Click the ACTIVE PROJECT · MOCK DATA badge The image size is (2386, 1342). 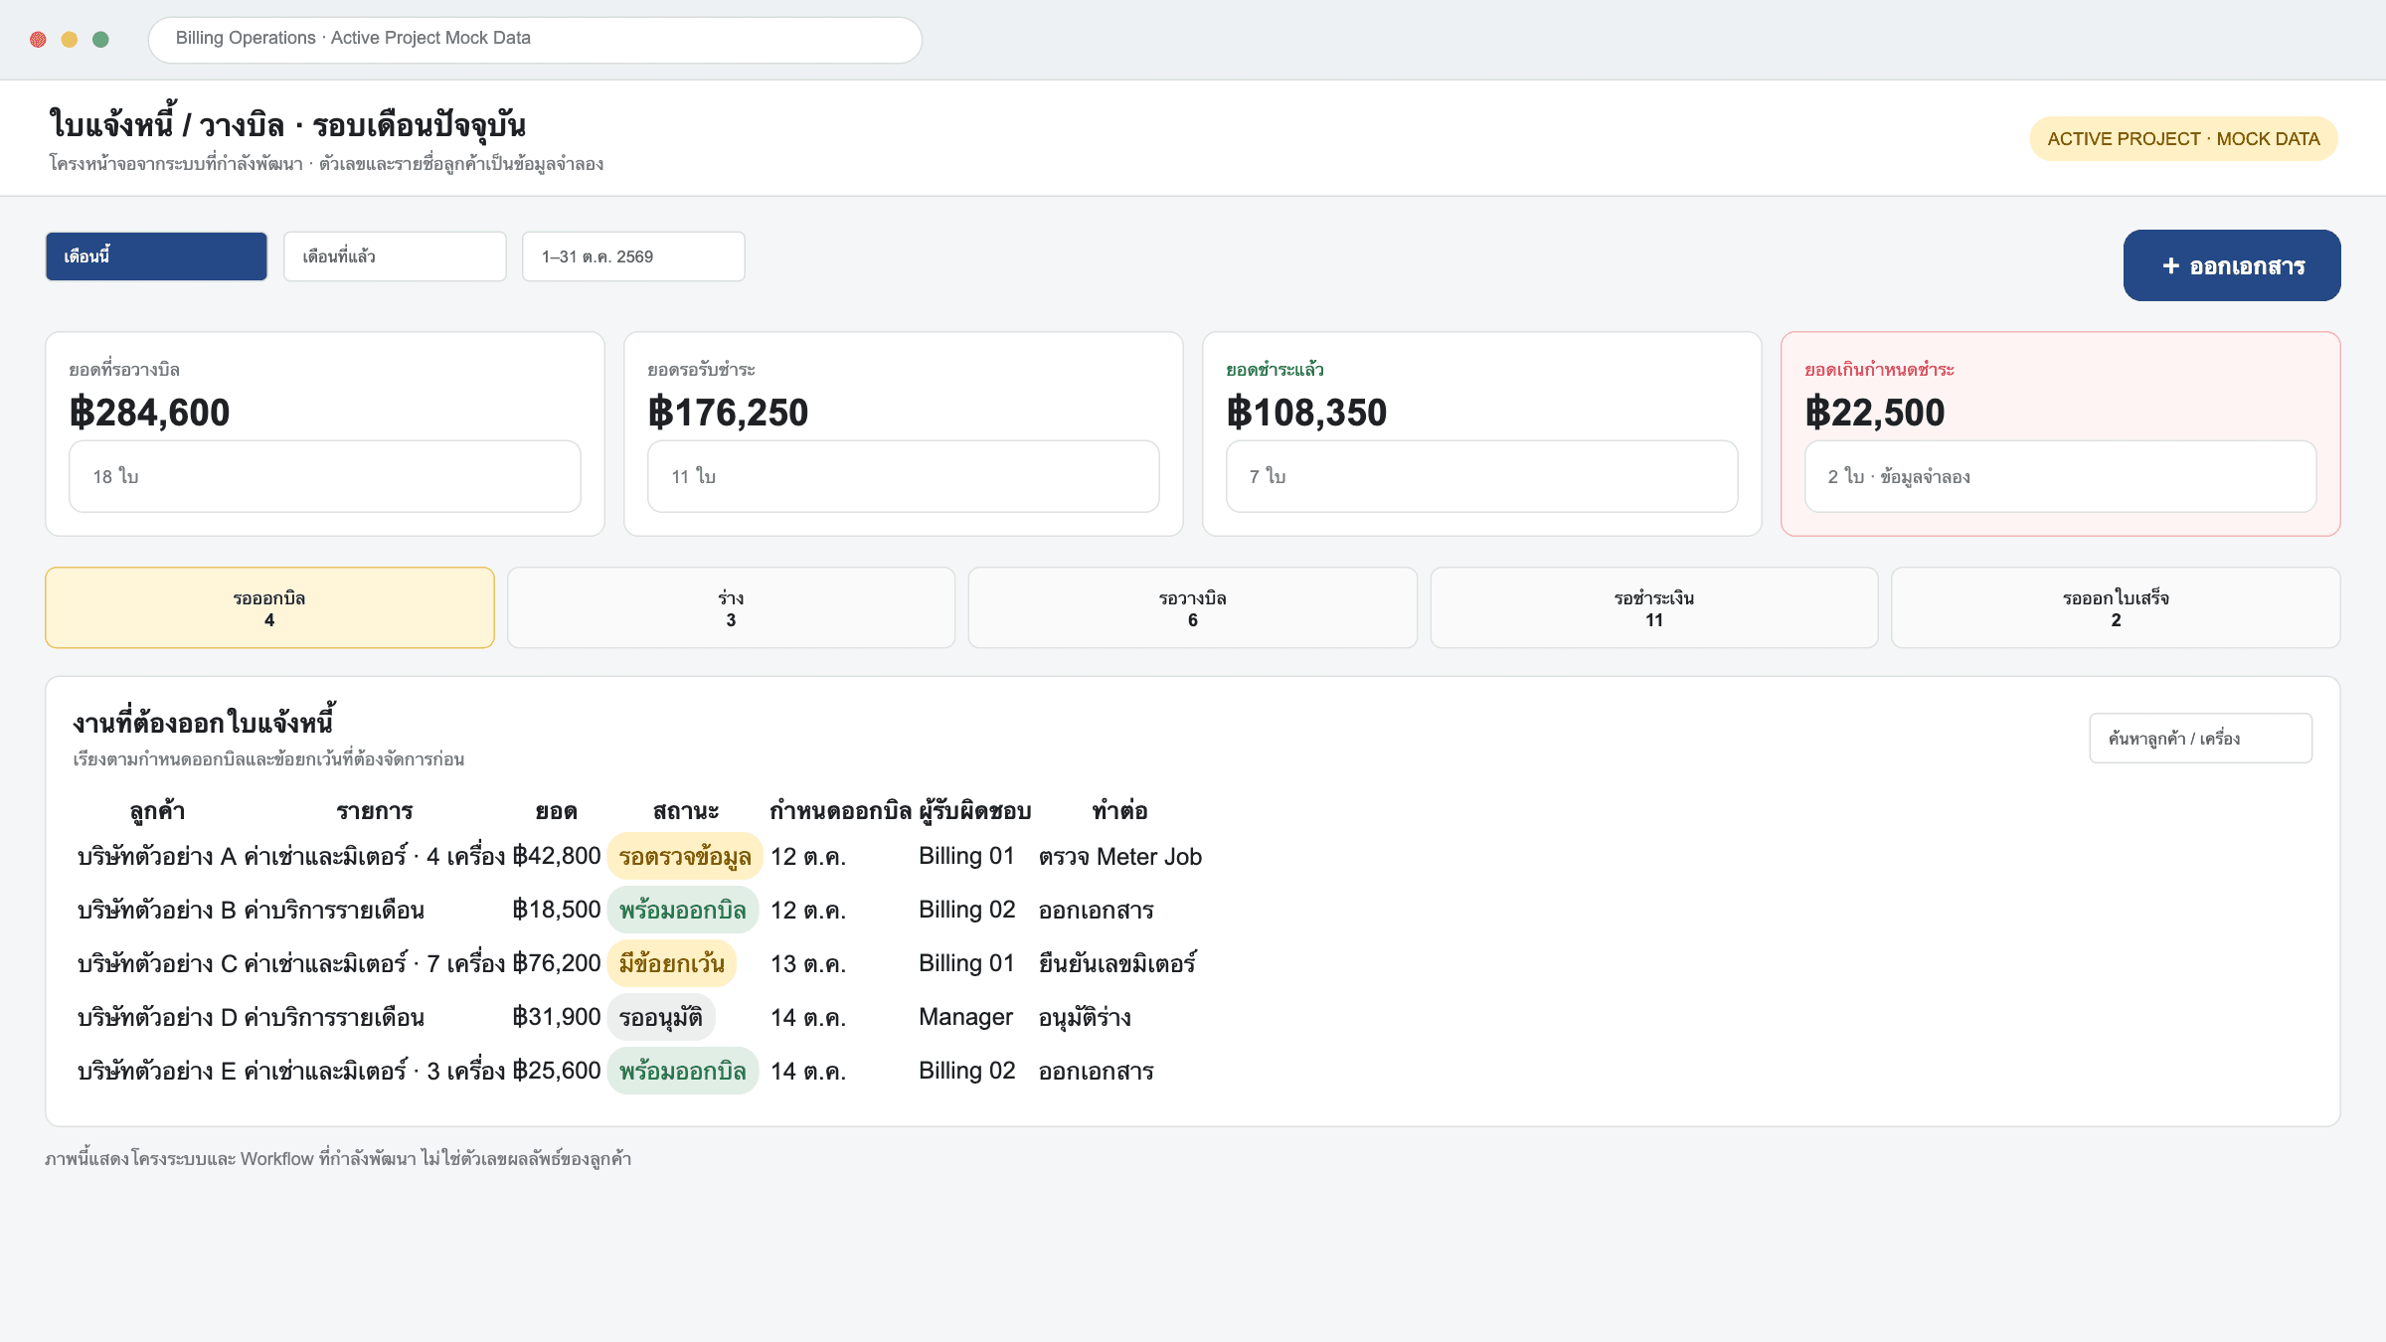click(2183, 139)
